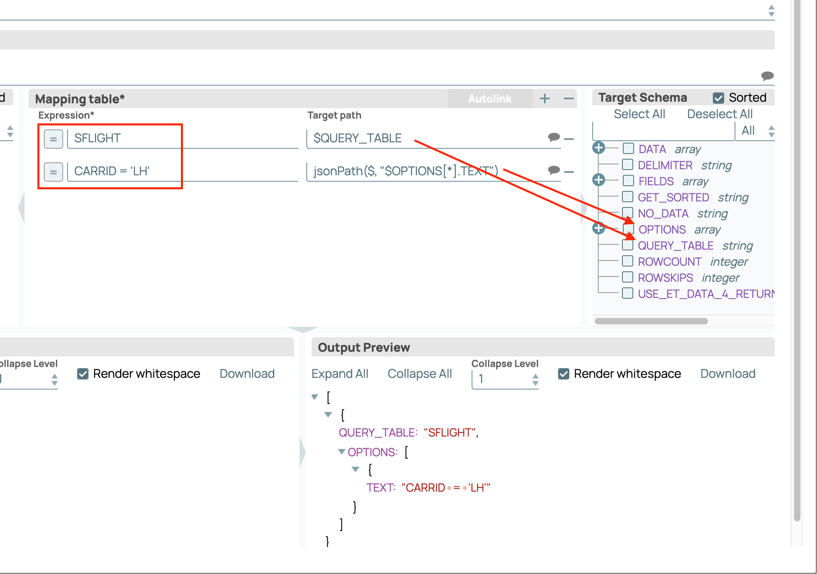Toggle expression button beside CARRID = 'LH'
The image size is (817, 574).
53,172
